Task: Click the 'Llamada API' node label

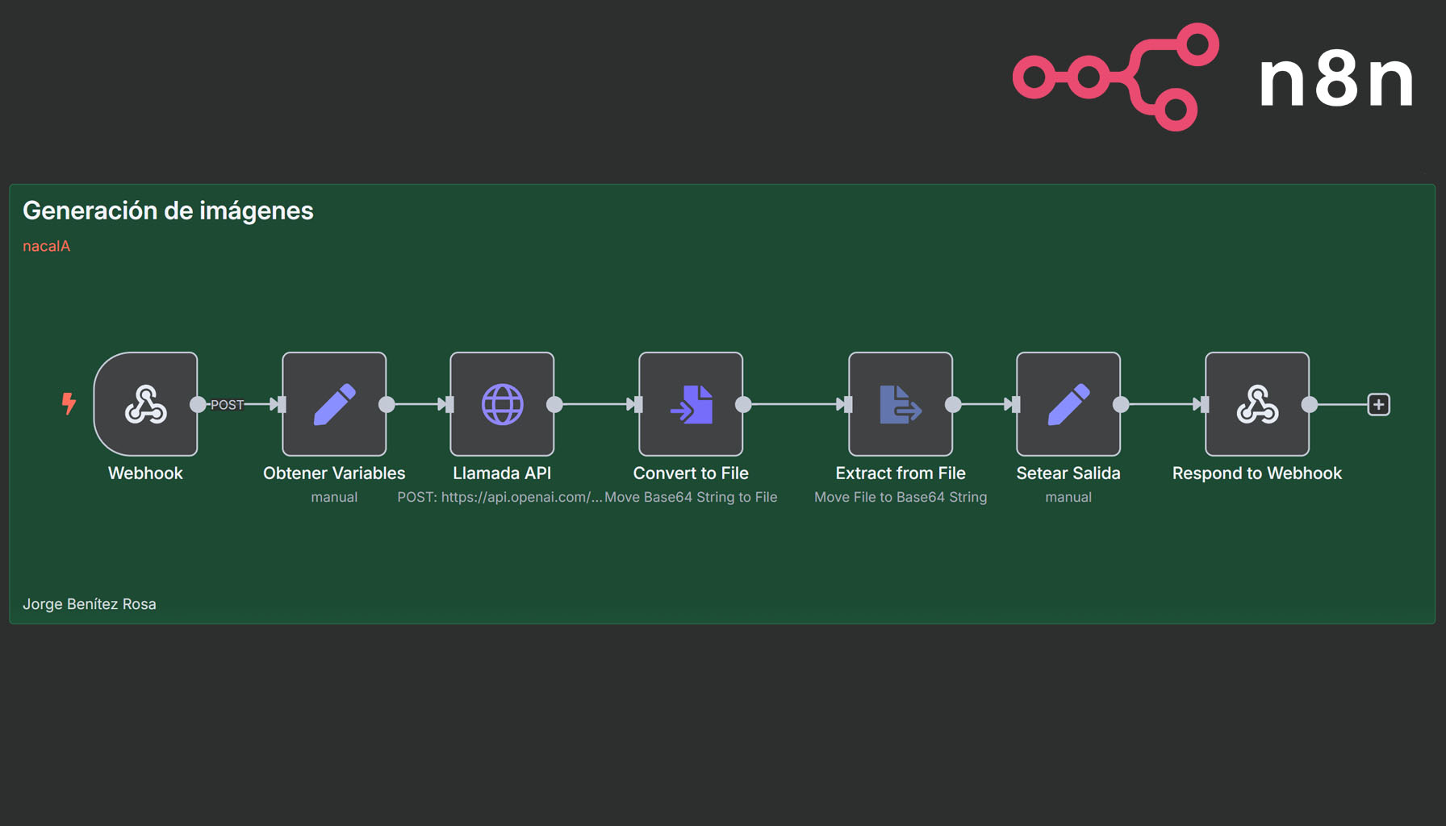Action: click(502, 473)
